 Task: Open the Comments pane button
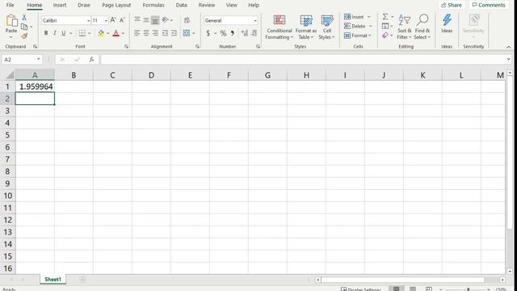click(488, 5)
